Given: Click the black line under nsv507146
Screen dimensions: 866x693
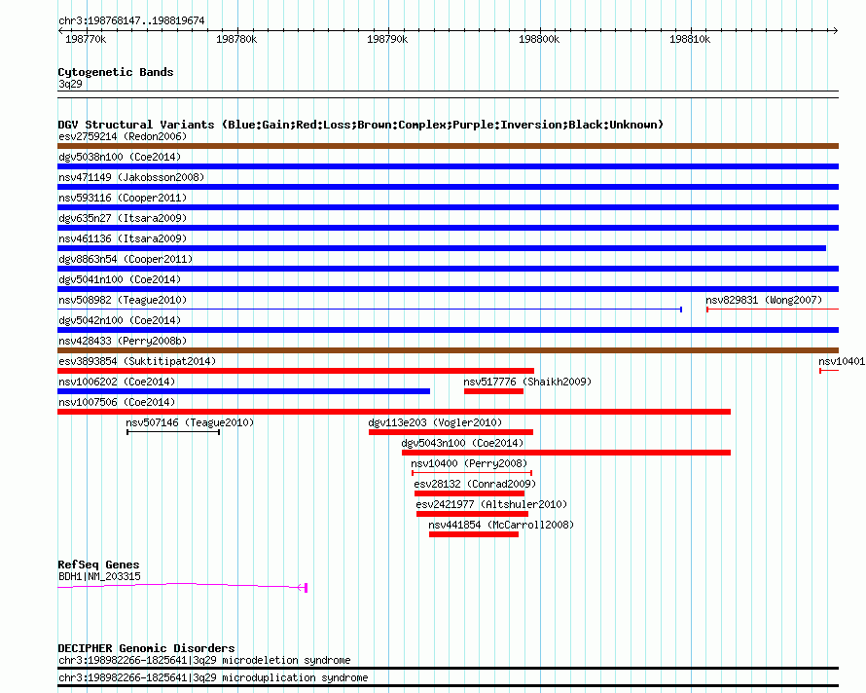Looking at the screenshot, I should coord(173,432).
